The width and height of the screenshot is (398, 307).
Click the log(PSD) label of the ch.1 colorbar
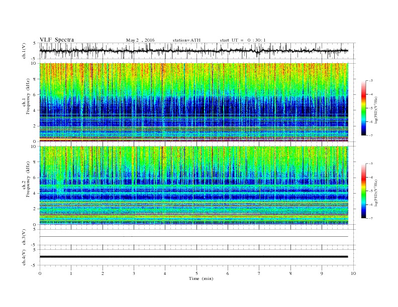click(376, 110)
